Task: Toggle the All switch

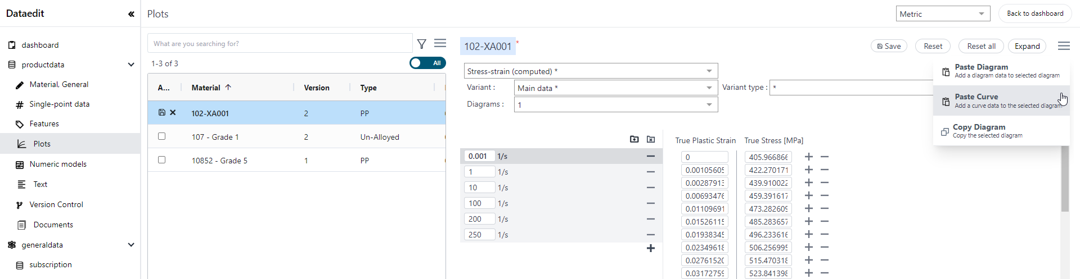Action: pos(427,63)
